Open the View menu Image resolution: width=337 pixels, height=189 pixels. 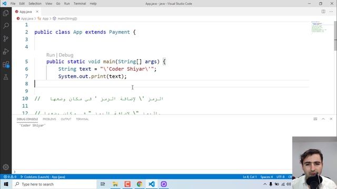coord(49,4)
